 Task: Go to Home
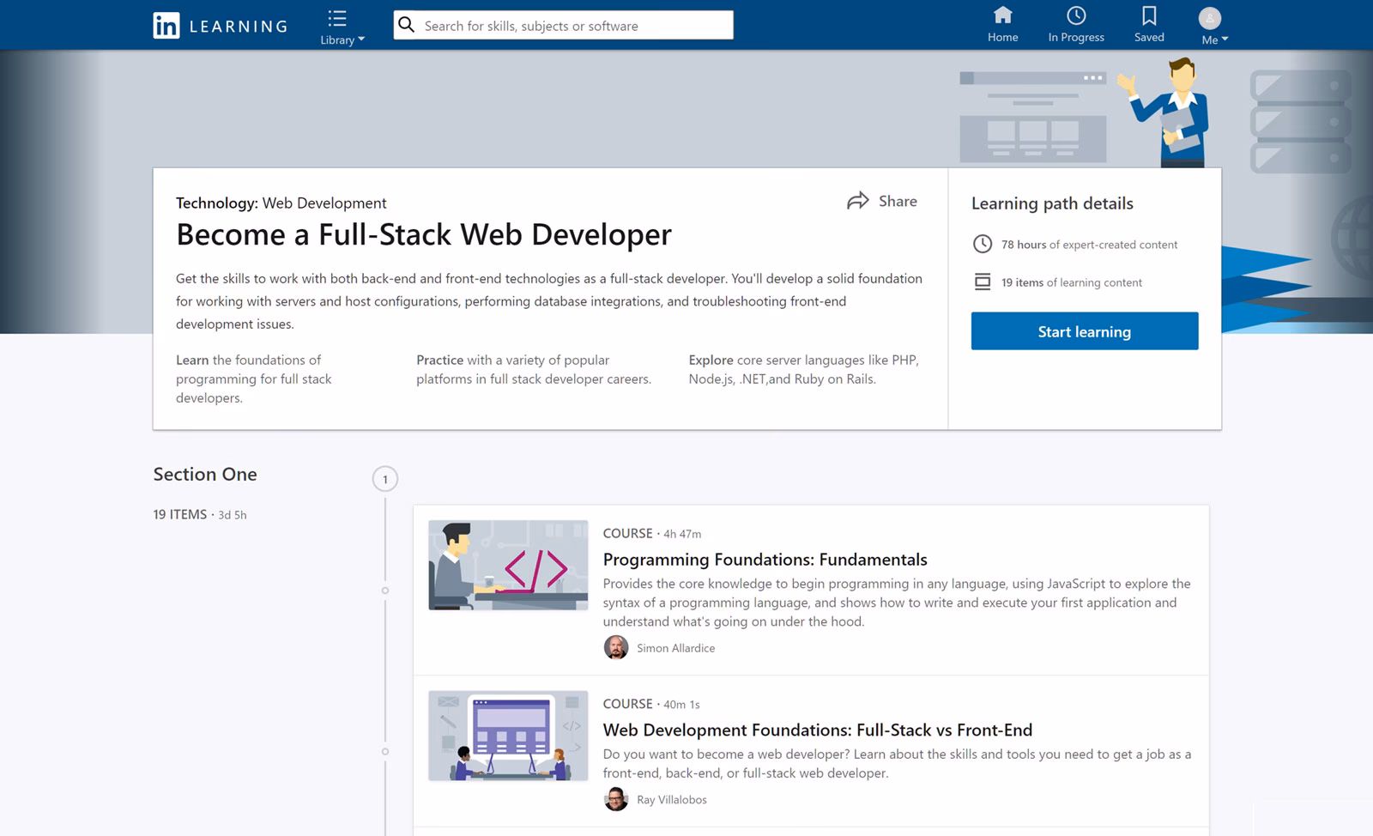point(1002,24)
